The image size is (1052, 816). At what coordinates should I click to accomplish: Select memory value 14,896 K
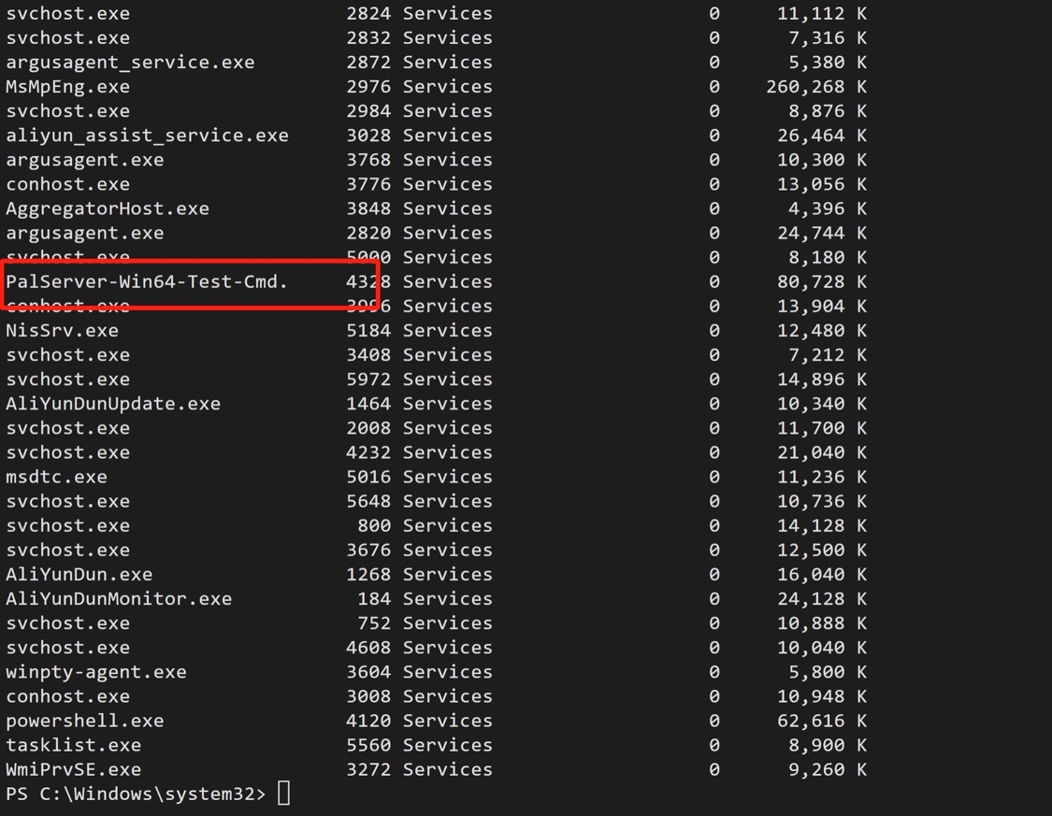(x=822, y=379)
